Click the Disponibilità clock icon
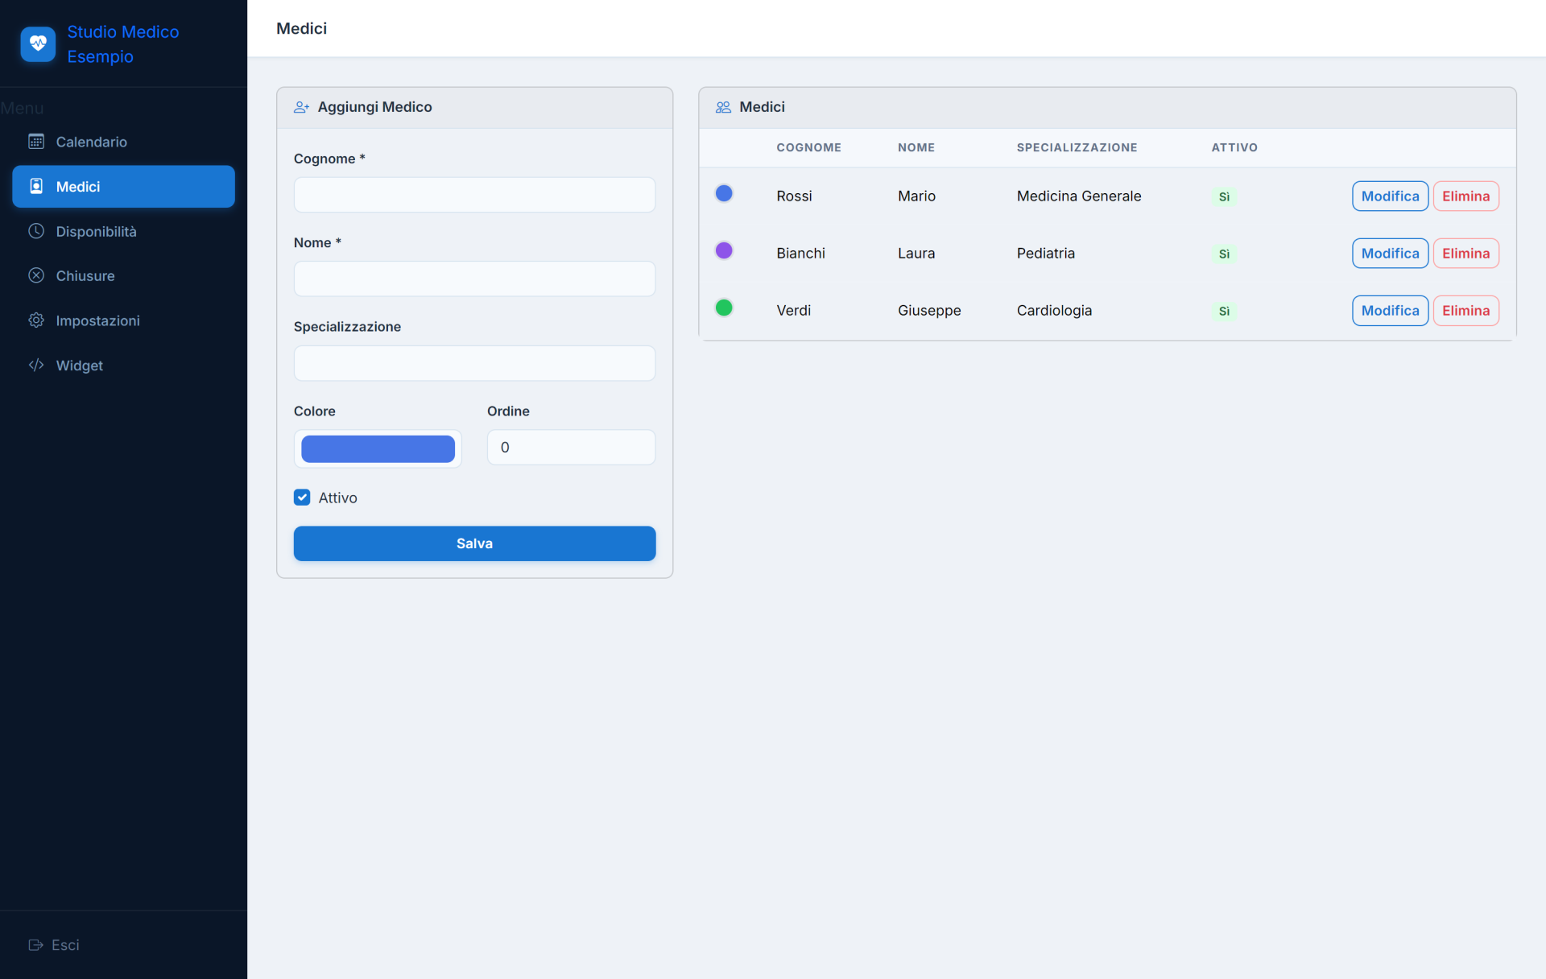Screen dimensions: 1546x979 (x=36, y=231)
